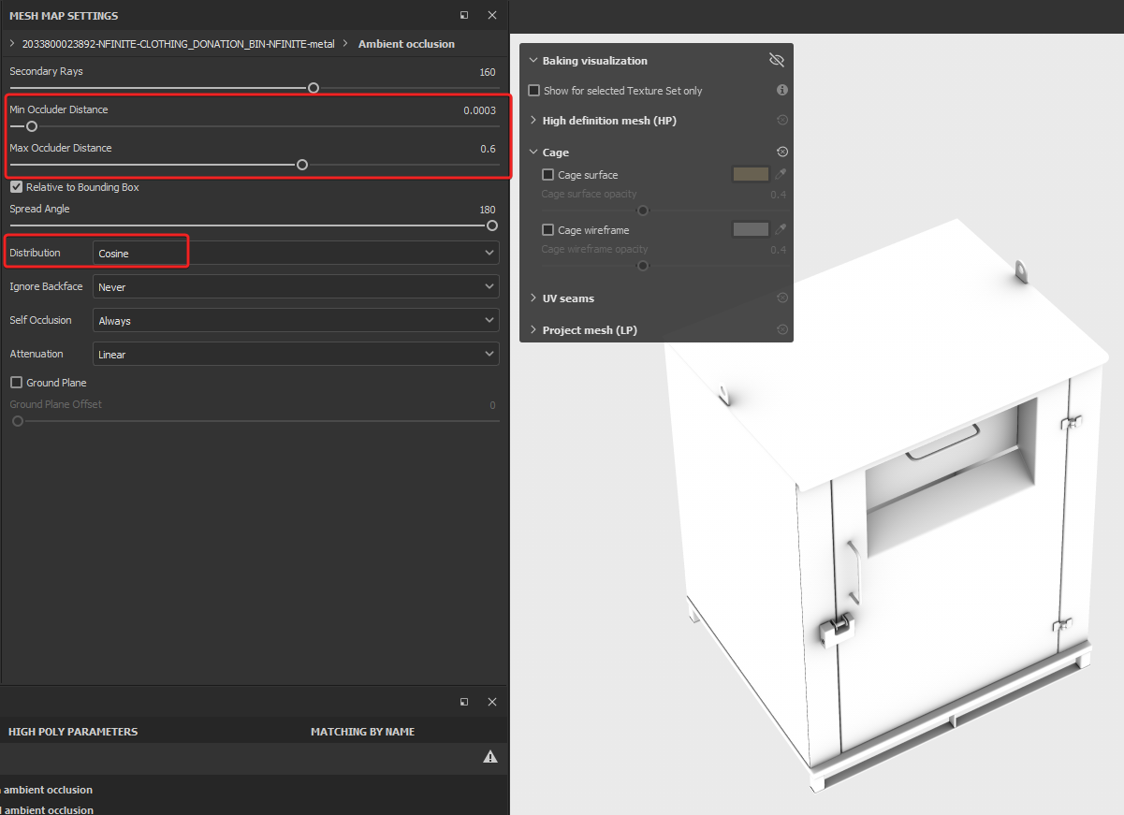Image resolution: width=1124 pixels, height=815 pixels.
Task: Click the warning triangle icon in bake panel
Action: point(489,756)
